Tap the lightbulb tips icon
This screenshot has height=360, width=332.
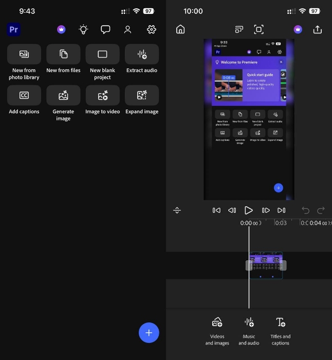(83, 30)
